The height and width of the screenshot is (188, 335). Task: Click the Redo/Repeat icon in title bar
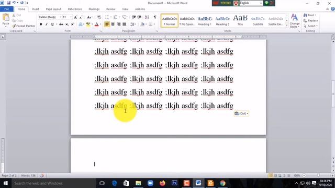tap(22, 3)
